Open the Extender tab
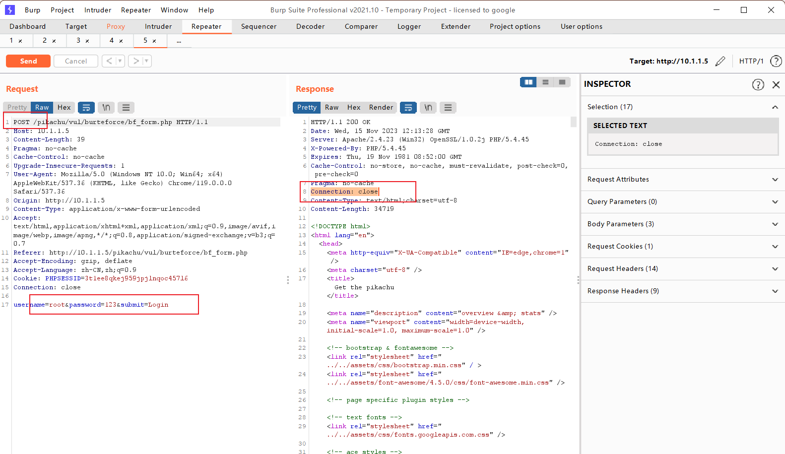Image resolution: width=785 pixels, height=454 pixels. [x=456, y=27]
